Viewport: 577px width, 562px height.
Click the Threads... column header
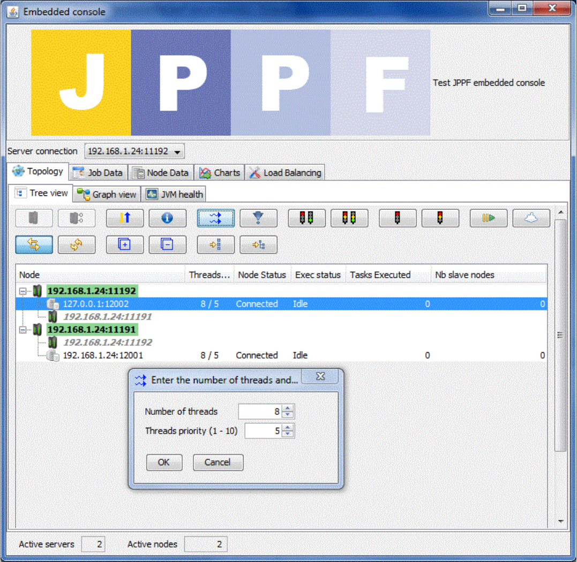coord(209,275)
